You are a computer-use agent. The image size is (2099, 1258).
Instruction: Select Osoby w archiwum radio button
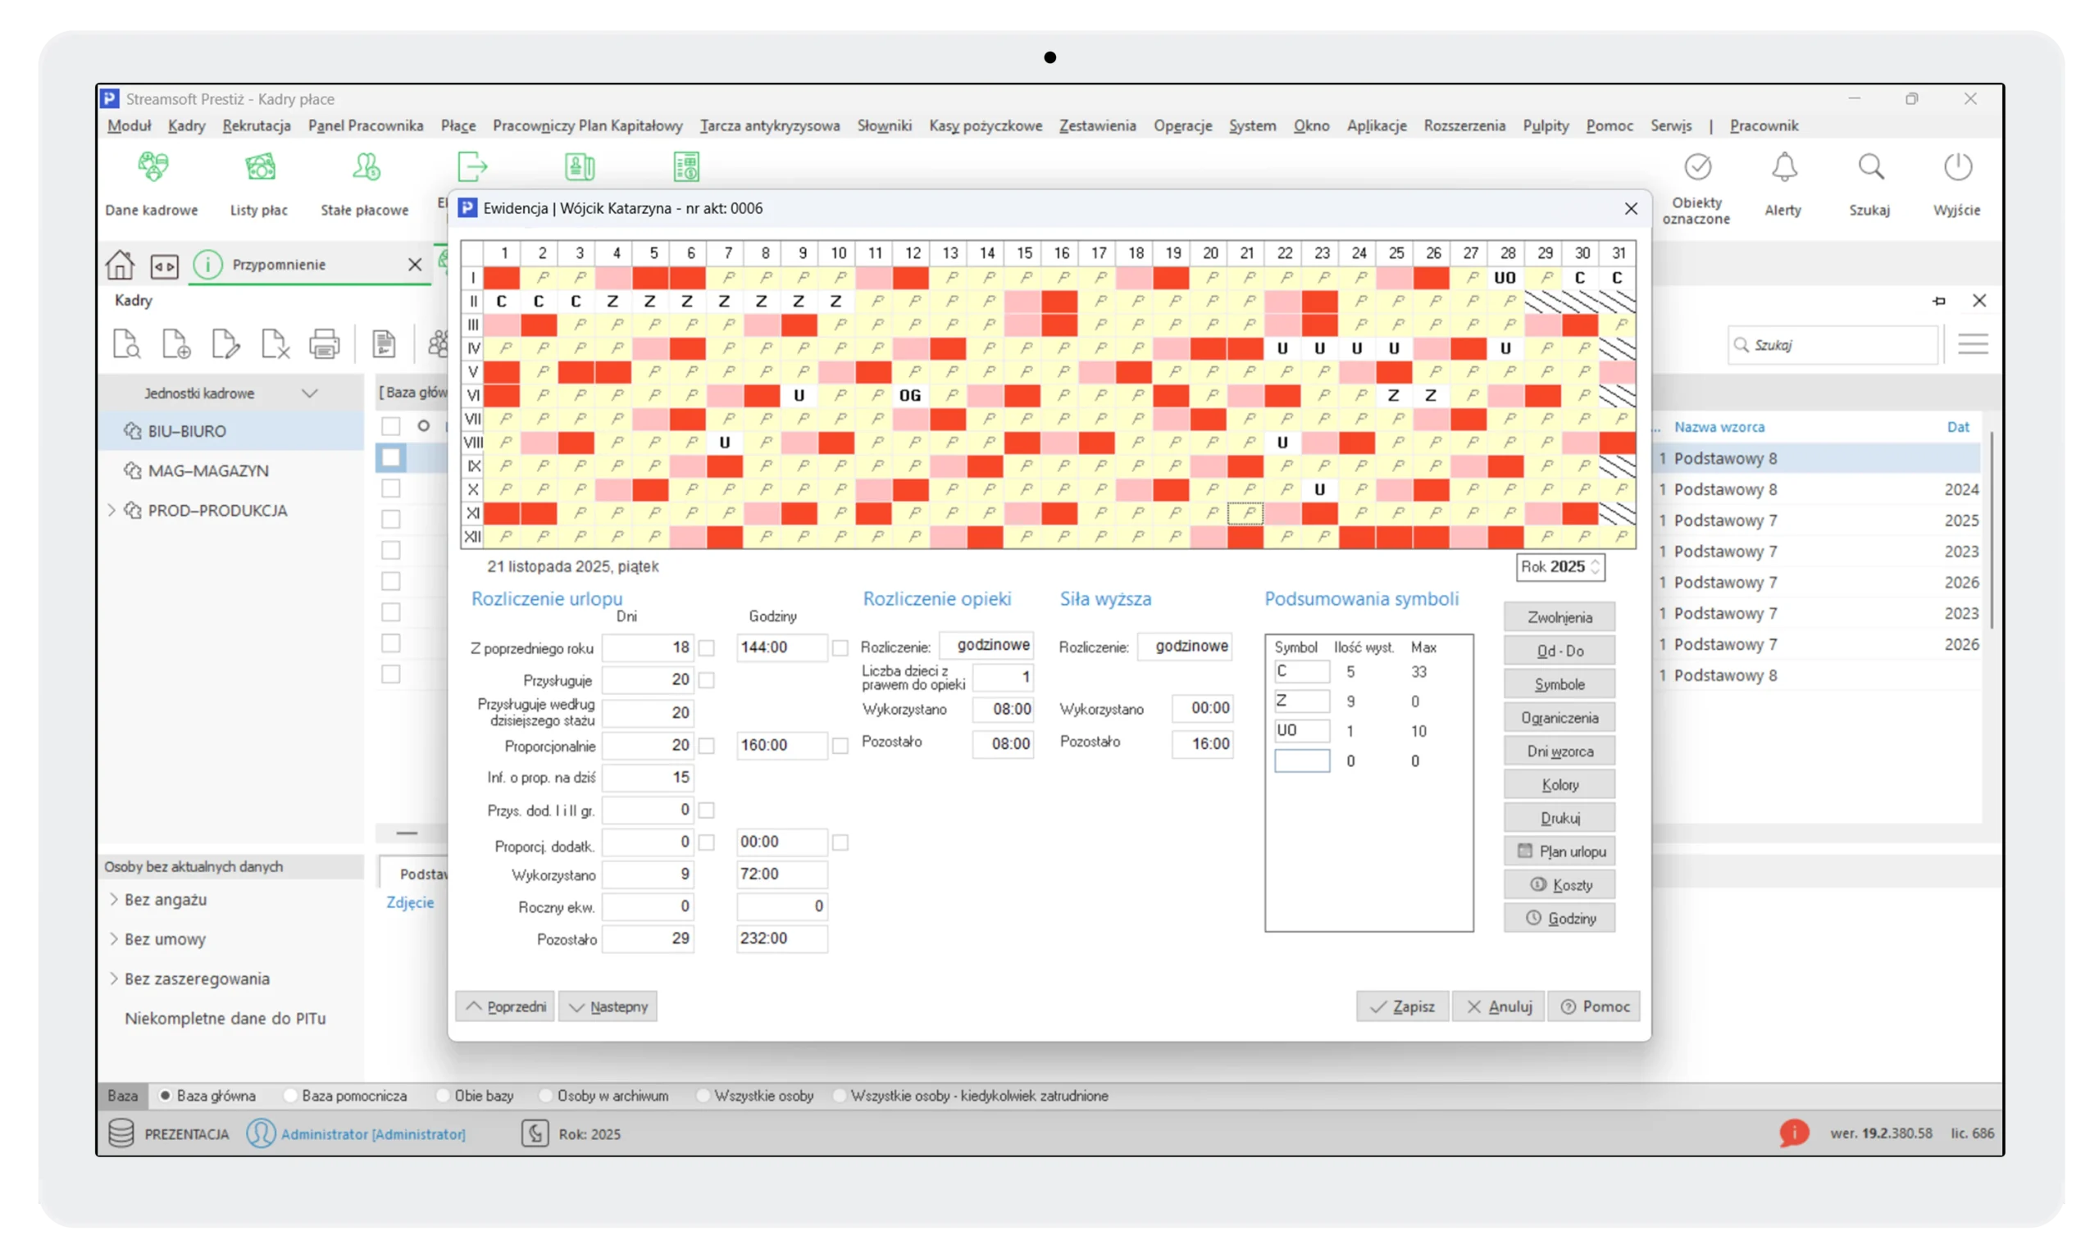(x=546, y=1096)
